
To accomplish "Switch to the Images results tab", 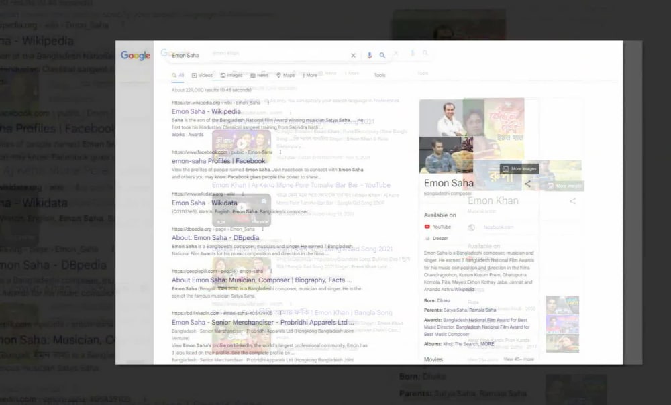I will point(231,75).
